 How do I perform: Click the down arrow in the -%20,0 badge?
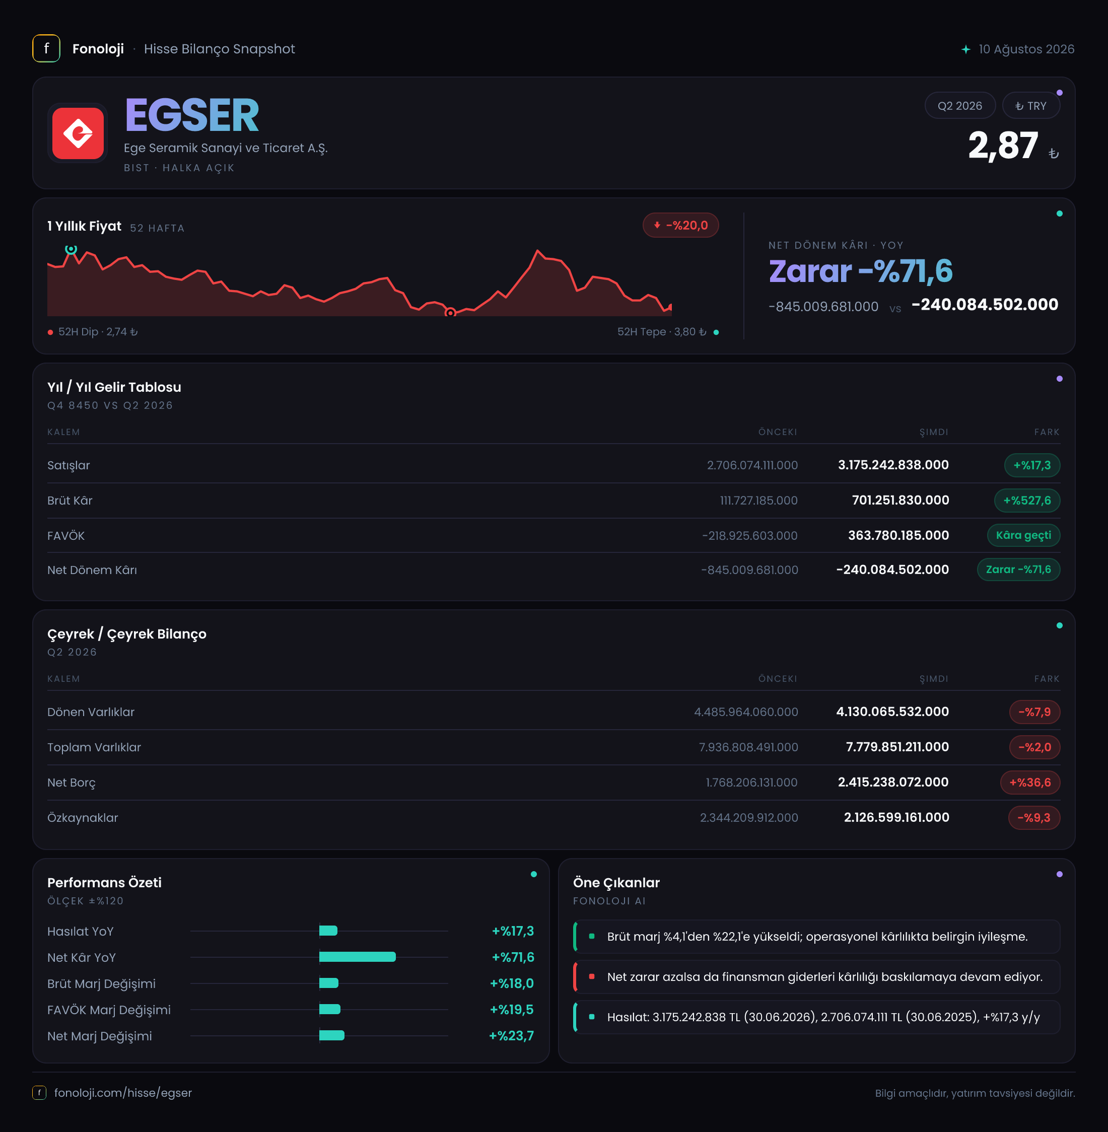coord(657,225)
